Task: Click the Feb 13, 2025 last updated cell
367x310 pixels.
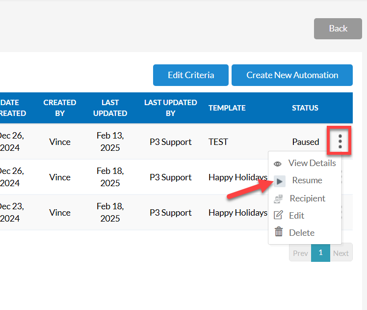Action: click(110, 141)
